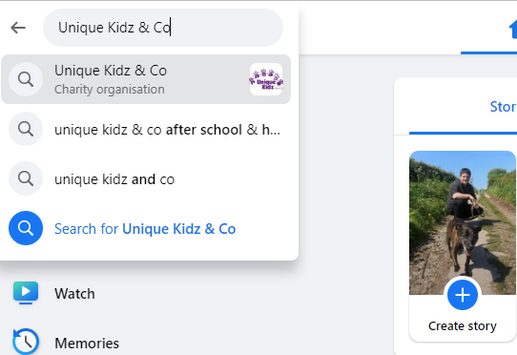The width and height of the screenshot is (517, 355).
Task: Click the blue circular search icon
Action: pyautogui.click(x=26, y=228)
